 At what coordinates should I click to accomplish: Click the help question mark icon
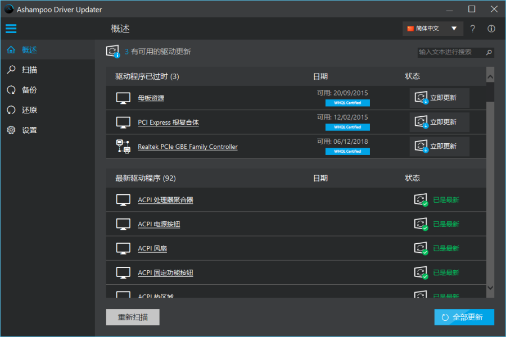[x=472, y=29]
